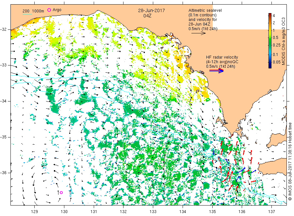The height and width of the screenshot is (216, 294).
Task: Click the longitude label 130
Action: pos(64,212)
